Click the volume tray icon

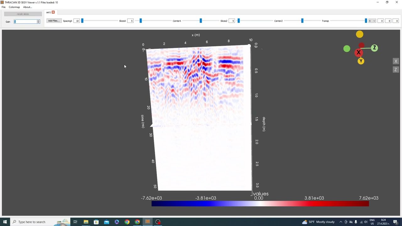(x=366, y=222)
